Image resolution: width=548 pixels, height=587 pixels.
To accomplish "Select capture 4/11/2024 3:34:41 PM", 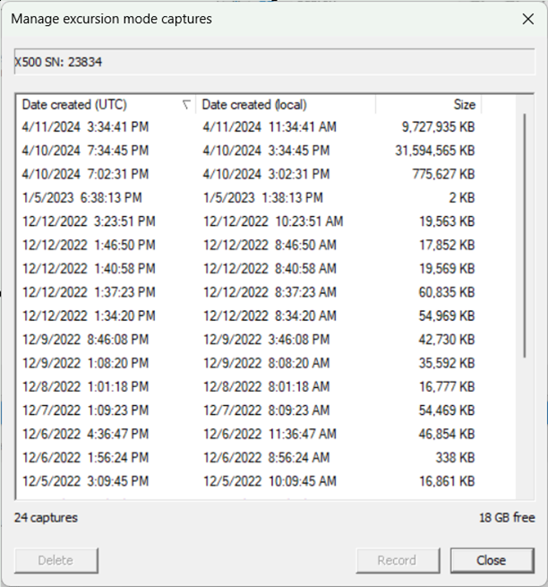I will click(85, 127).
